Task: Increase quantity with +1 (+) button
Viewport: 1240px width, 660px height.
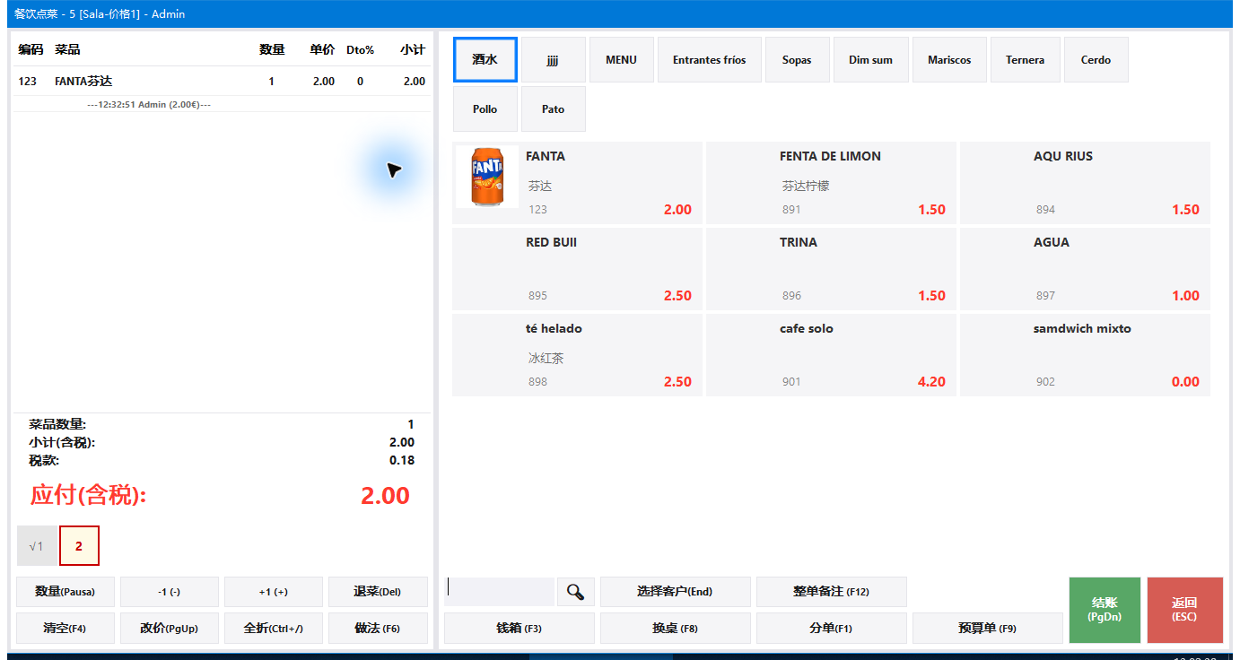Action: (274, 592)
